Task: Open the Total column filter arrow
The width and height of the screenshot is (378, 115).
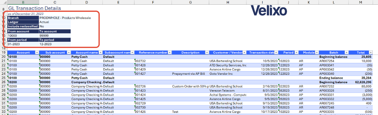Action: 371,53
